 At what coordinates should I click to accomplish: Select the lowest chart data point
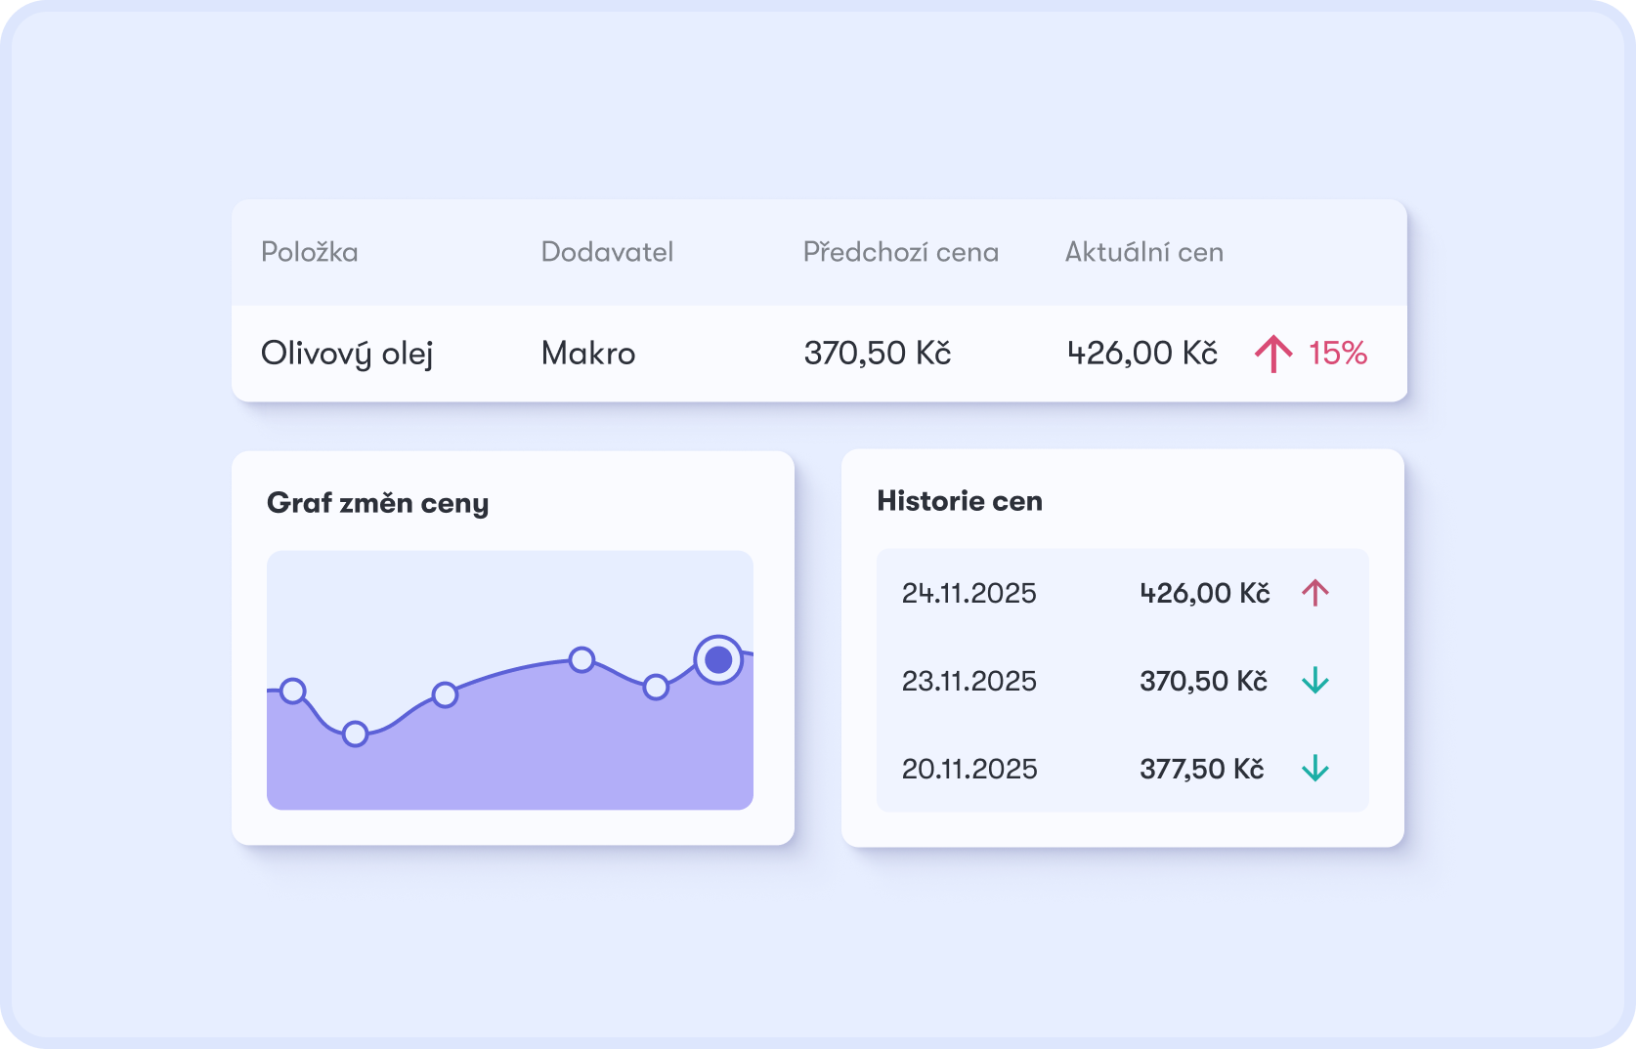click(356, 734)
